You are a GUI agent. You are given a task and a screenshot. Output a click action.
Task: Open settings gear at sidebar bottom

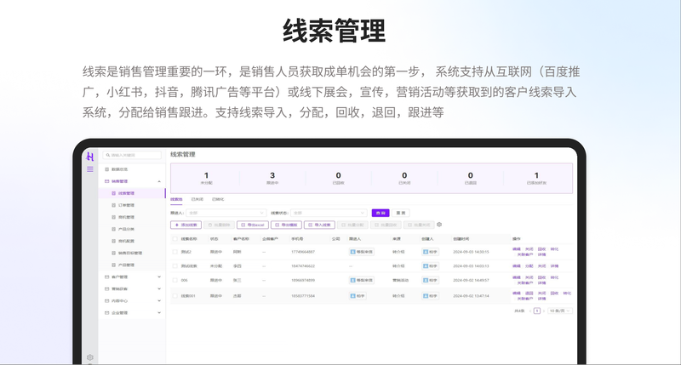coord(89,357)
